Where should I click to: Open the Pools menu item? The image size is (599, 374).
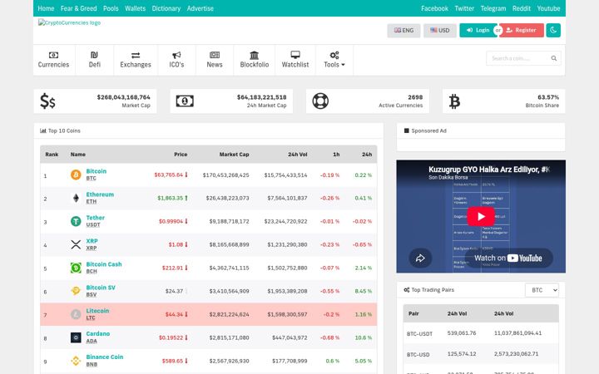pyautogui.click(x=111, y=8)
